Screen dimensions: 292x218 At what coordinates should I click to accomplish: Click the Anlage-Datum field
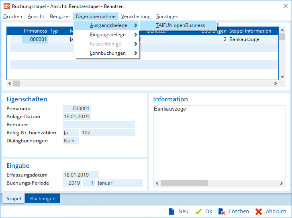coord(77,117)
